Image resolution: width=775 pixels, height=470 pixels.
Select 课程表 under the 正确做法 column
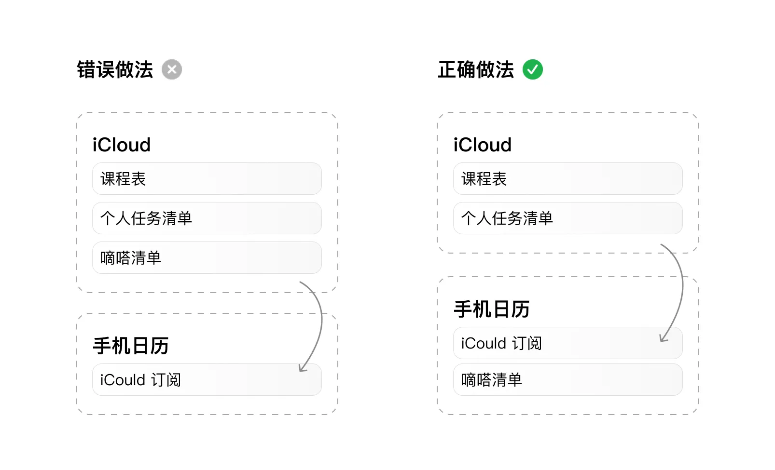click(x=567, y=179)
